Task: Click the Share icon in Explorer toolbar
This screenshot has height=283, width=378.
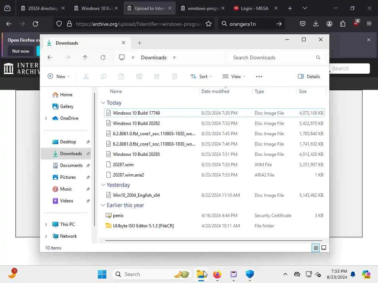Action: tap(157, 77)
